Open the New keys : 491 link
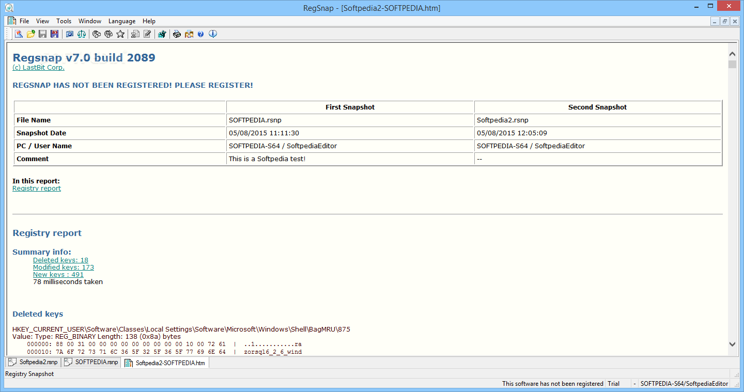This screenshot has width=744, height=392. 58,275
